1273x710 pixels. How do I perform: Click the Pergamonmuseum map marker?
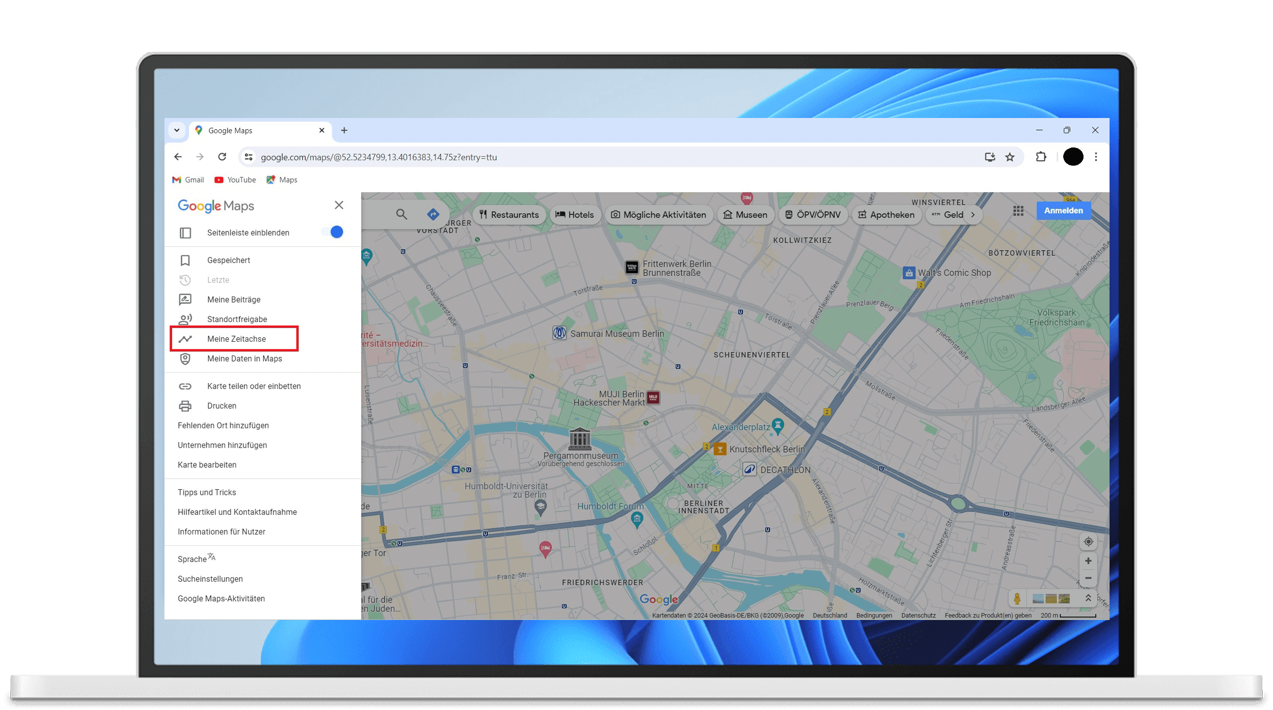[579, 439]
